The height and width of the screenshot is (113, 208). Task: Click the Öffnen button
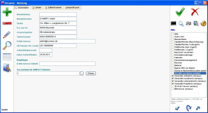(91, 74)
